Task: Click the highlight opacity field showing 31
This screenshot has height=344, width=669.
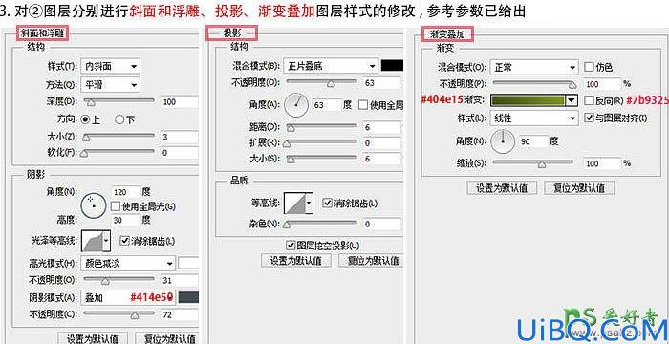Action: pyautogui.click(x=180, y=280)
